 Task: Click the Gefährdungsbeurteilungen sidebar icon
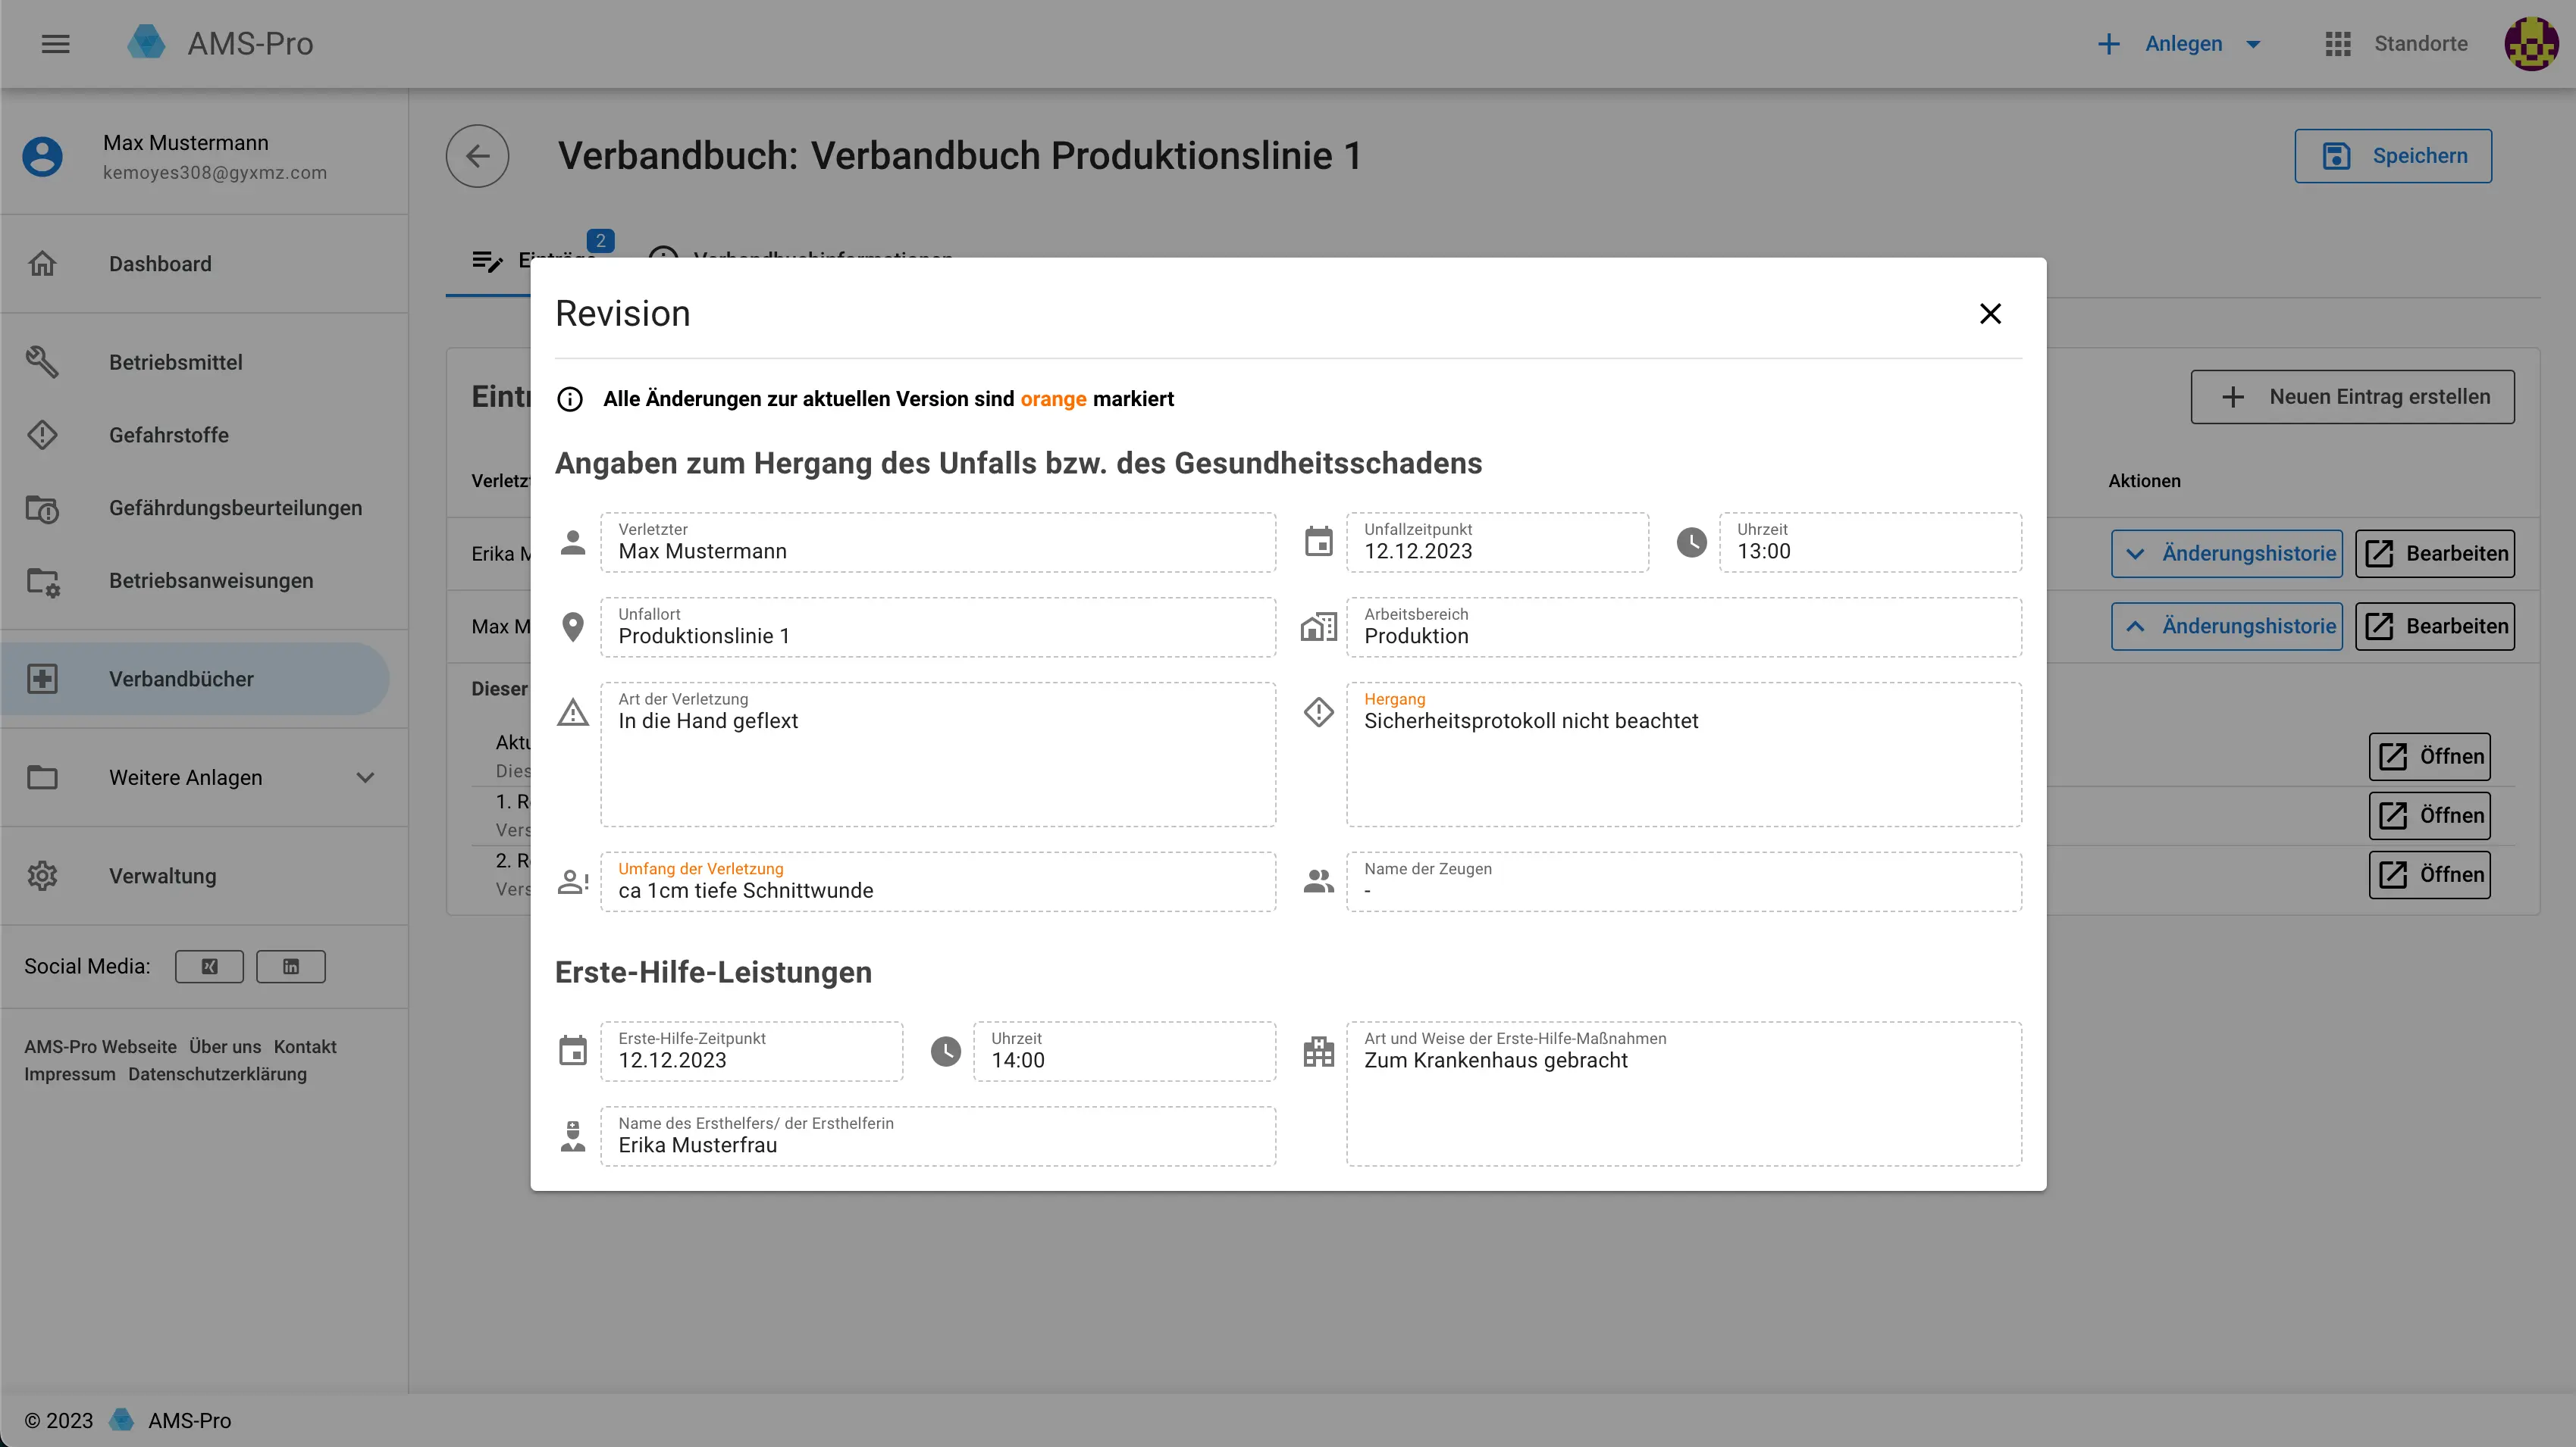42,508
